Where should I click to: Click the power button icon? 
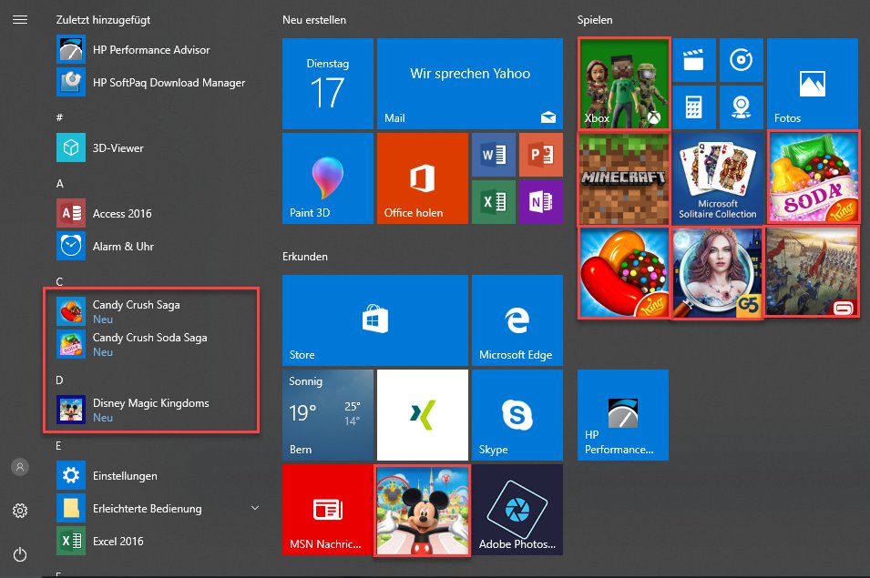[x=20, y=554]
